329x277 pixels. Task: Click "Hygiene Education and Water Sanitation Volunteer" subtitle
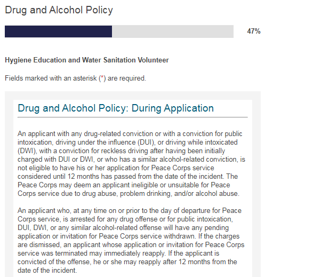point(86,60)
